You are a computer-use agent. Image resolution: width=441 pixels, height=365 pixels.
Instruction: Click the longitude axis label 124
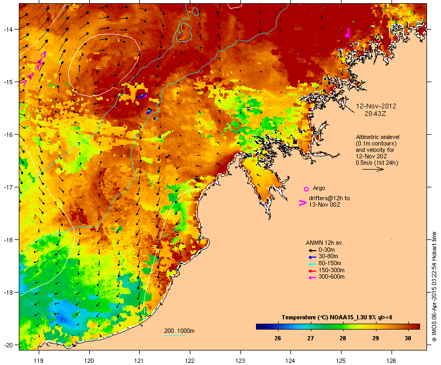click(x=290, y=361)
